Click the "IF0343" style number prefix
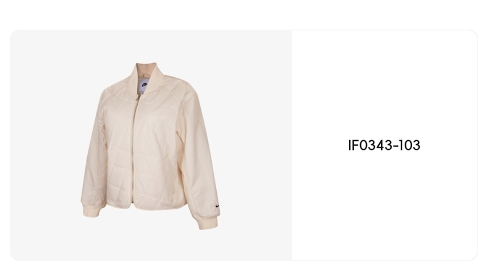 [369, 146]
